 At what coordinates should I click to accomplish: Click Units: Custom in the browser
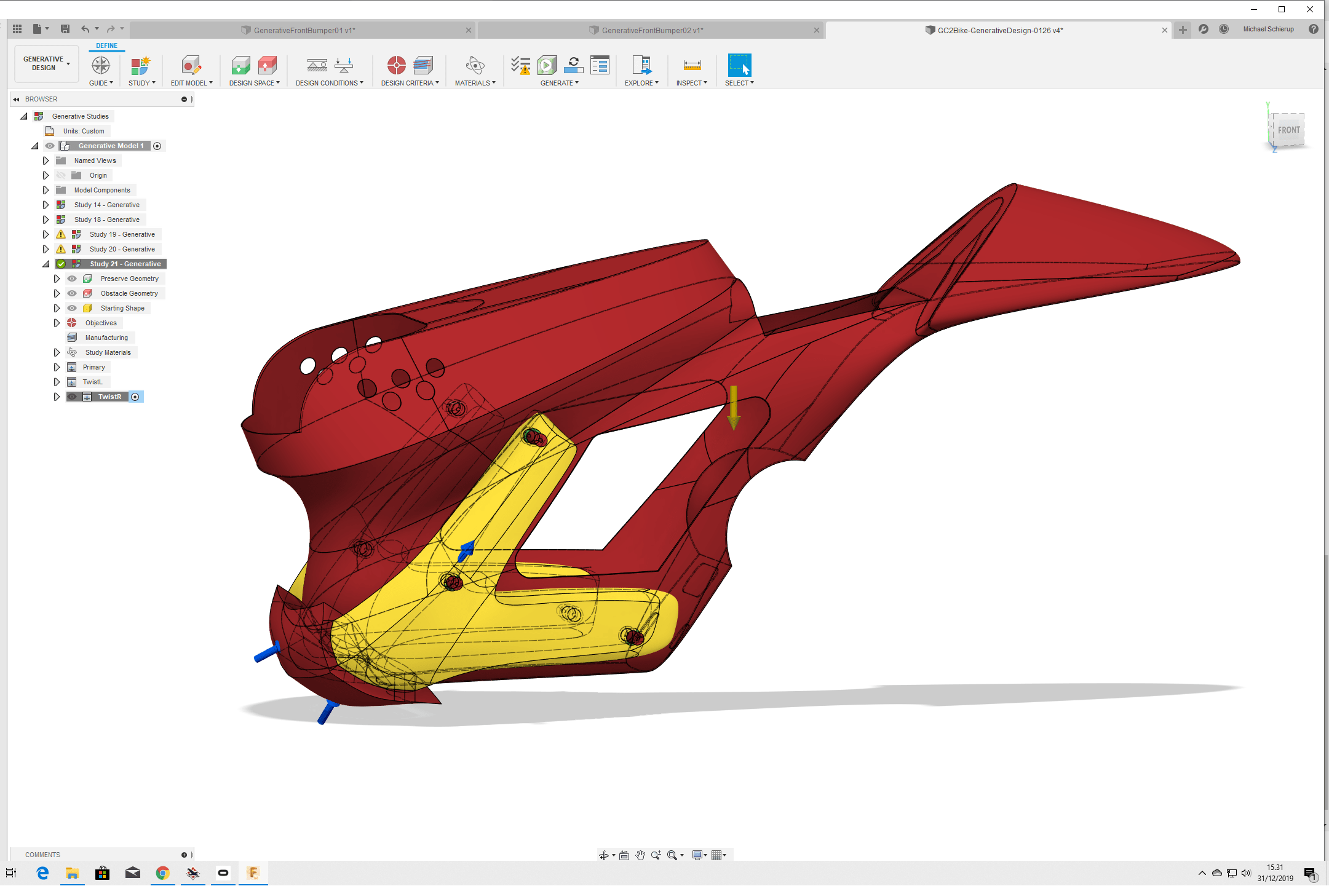pyautogui.click(x=84, y=131)
